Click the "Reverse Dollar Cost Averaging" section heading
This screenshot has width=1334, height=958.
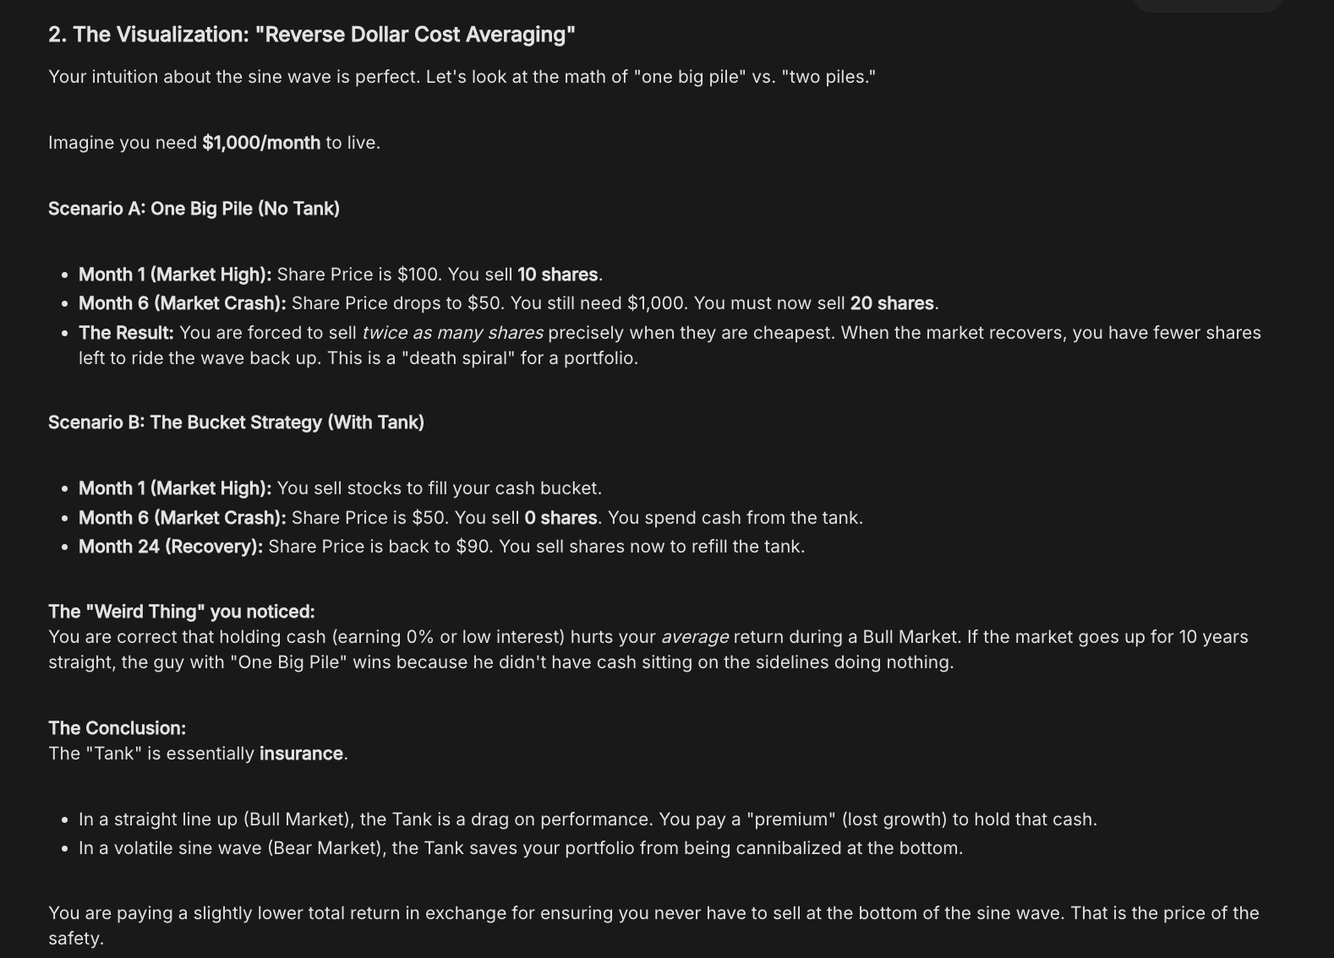(x=311, y=35)
